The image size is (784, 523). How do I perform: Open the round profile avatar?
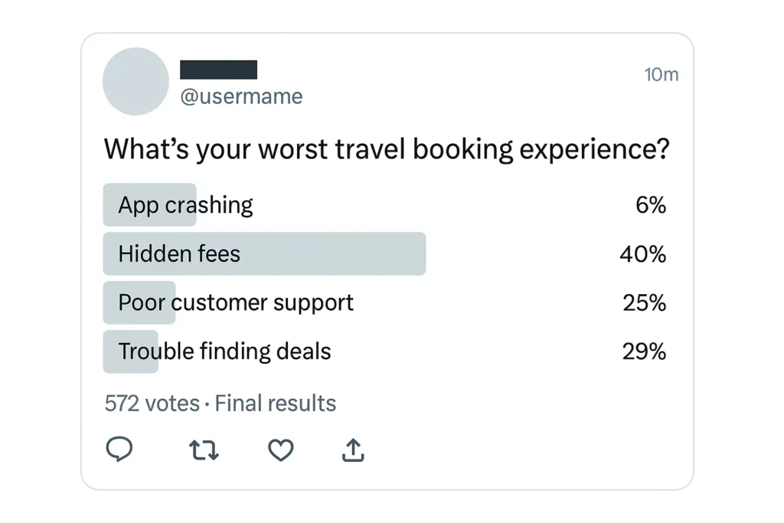click(x=136, y=81)
